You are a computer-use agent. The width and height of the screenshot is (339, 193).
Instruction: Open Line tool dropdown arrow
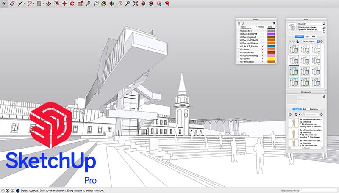coord(24,3)
